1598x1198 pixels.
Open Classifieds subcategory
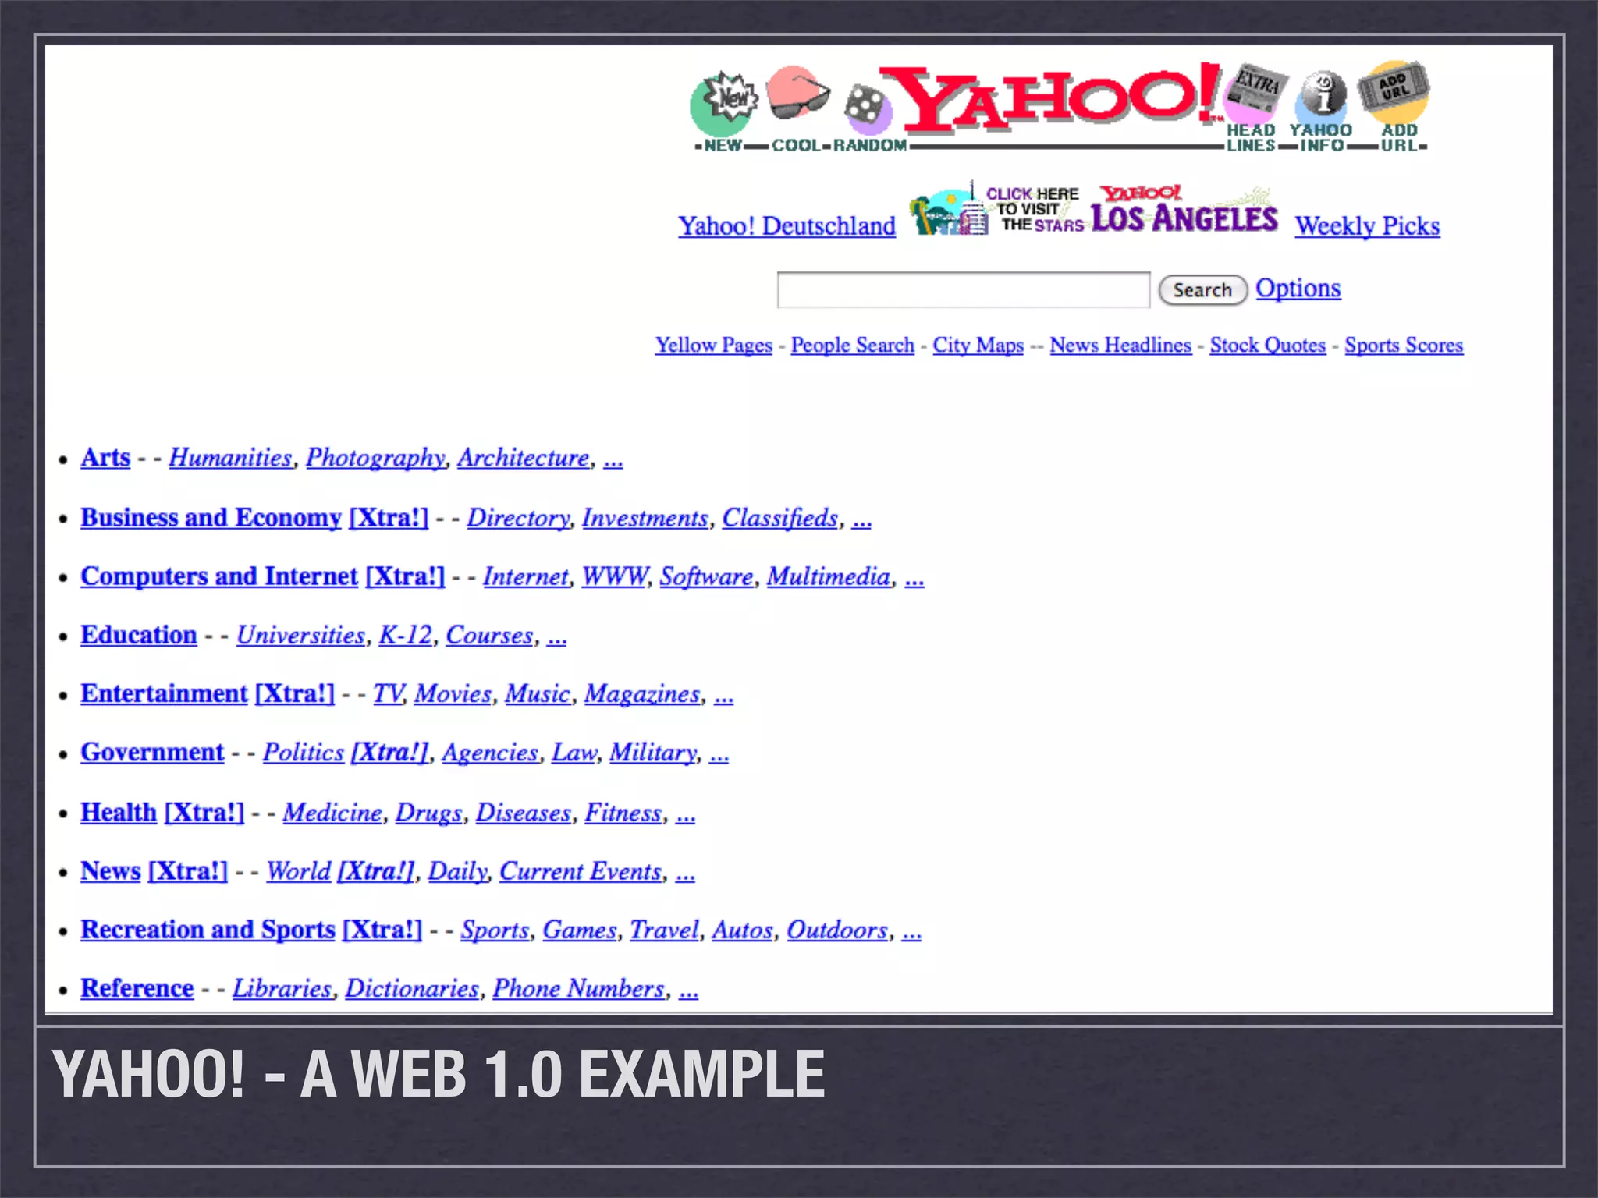click(x=779, y=518)
